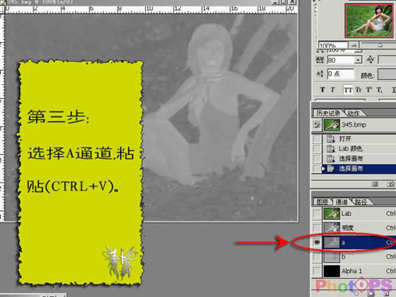
Task: Apply faux italic text style
Action: click(333, 90)
